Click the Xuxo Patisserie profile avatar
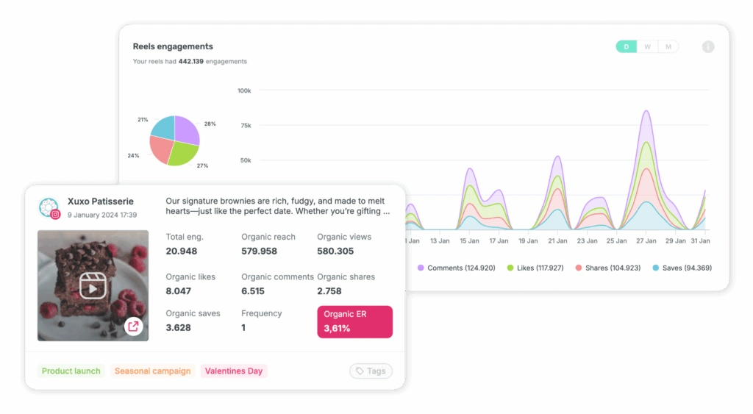This screenshot has height=414, width=753. (x=49, y=207)
